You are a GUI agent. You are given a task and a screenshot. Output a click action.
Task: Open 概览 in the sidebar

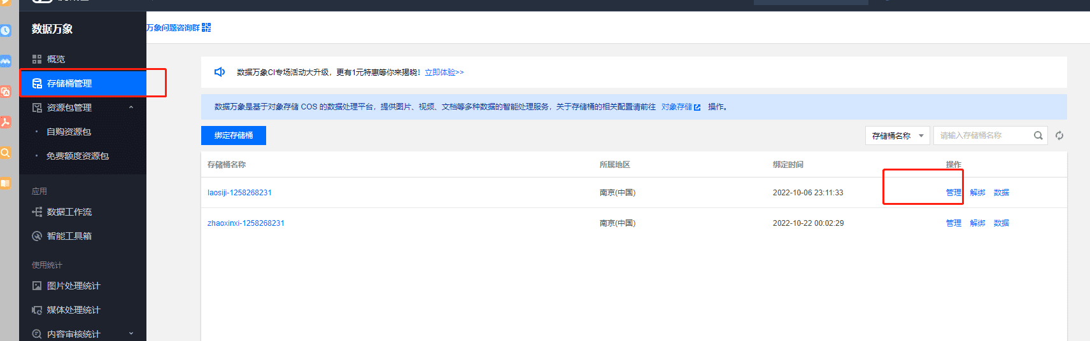click(56, 59)
